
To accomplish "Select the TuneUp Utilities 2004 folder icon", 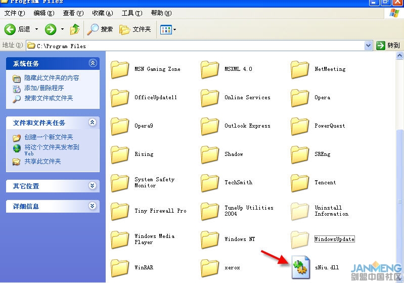I will [x=210, y=212].
